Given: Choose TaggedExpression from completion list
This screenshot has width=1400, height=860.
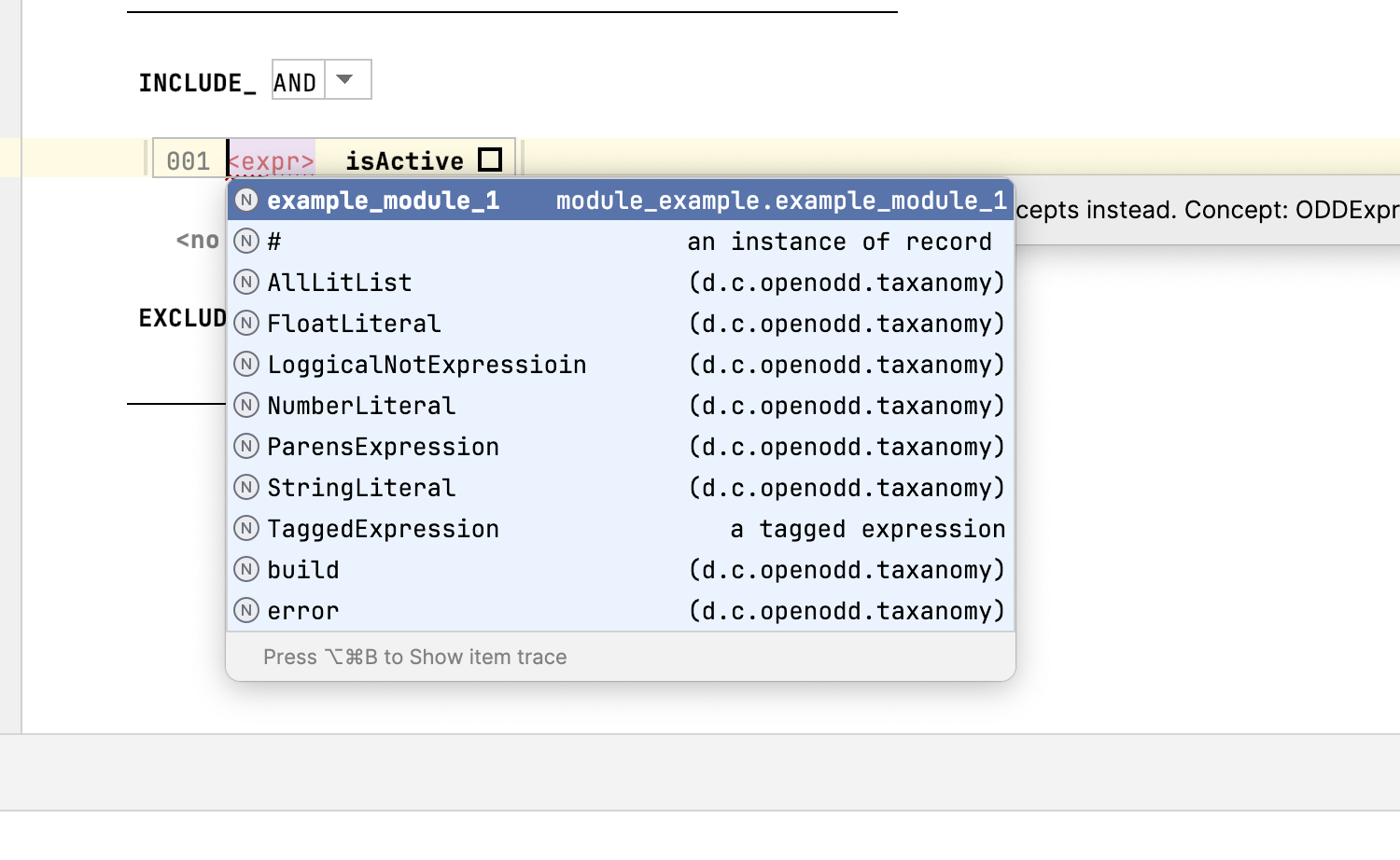Looking at the screenshot, I should click(383, 529).
